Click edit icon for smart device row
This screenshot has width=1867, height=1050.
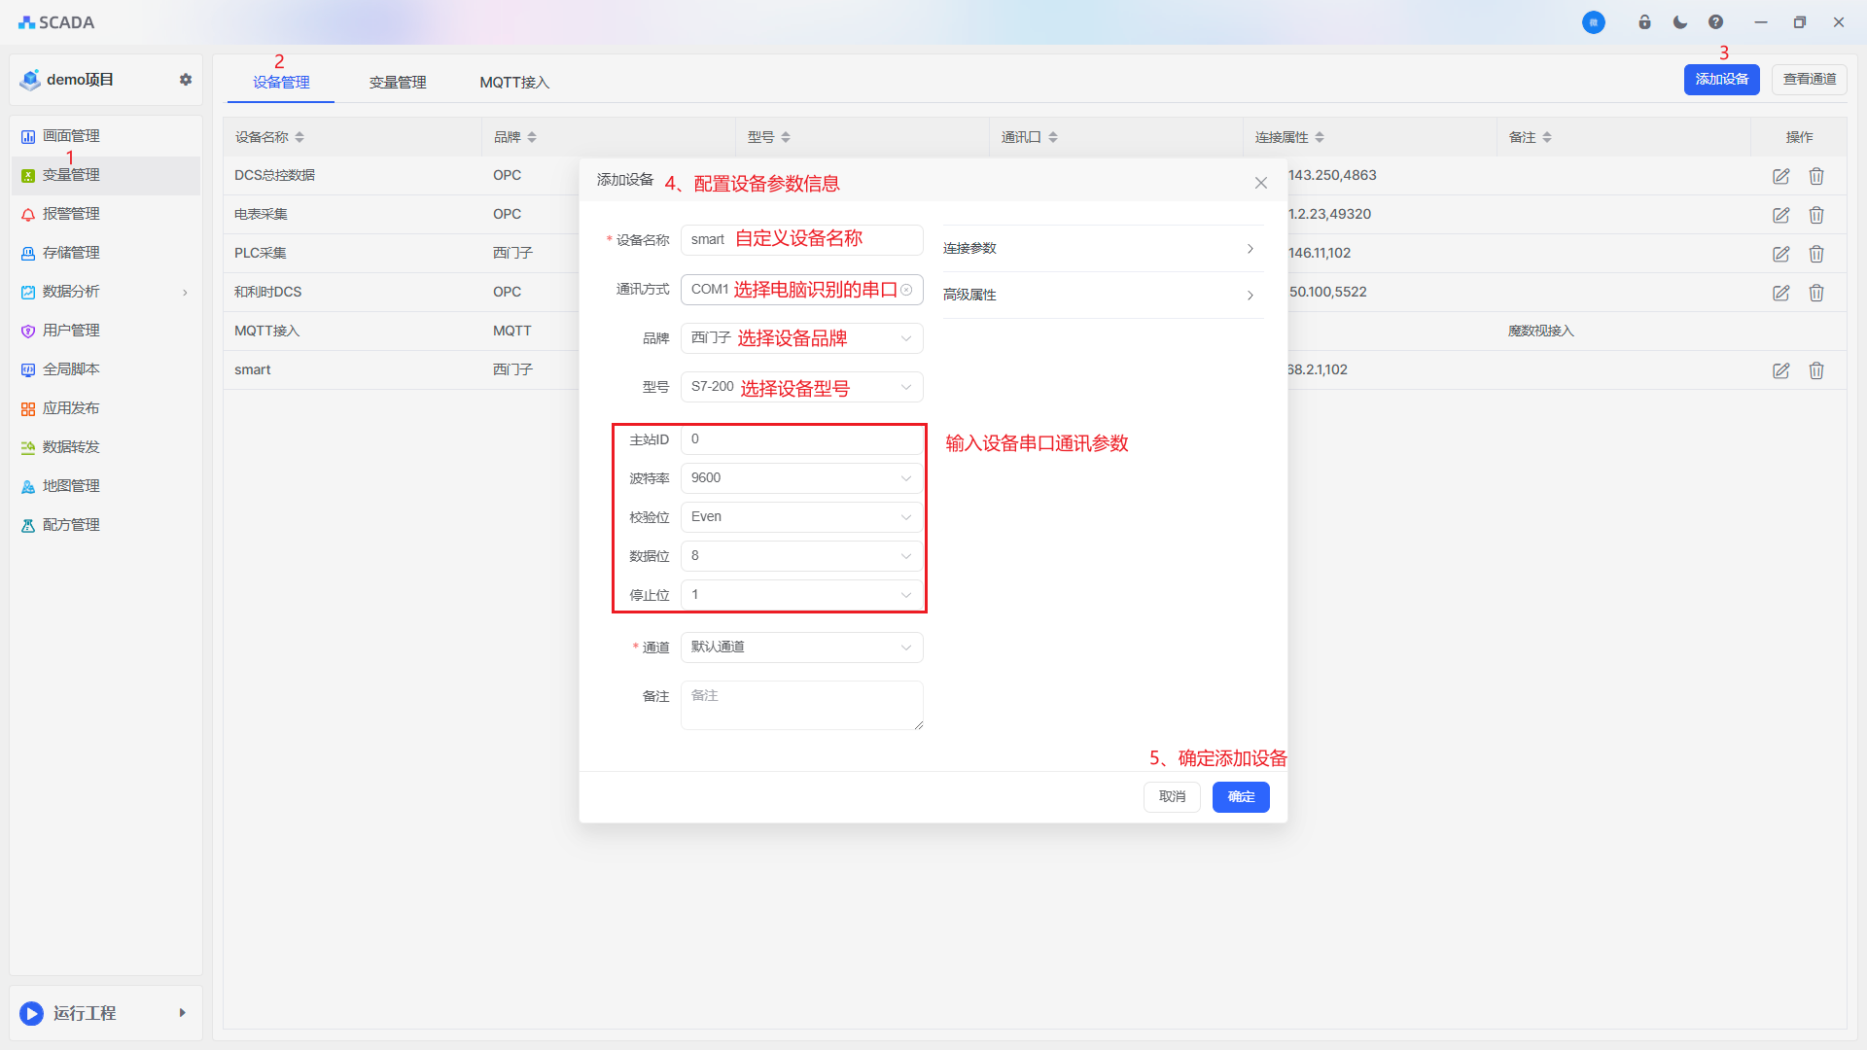point(1780,370)
